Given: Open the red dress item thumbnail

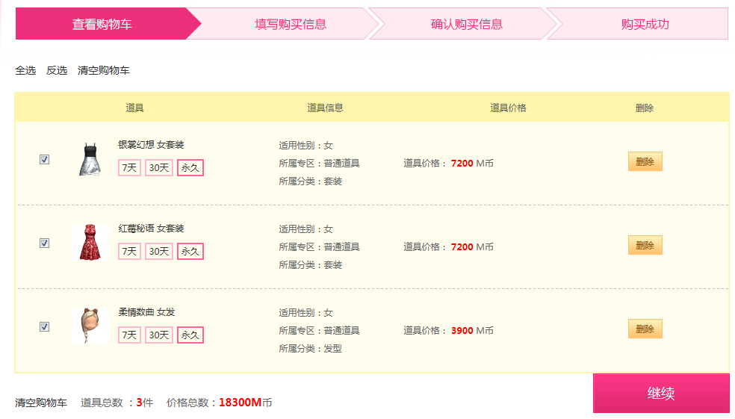Looking at the screenshot, I should [x=90, y=242].
